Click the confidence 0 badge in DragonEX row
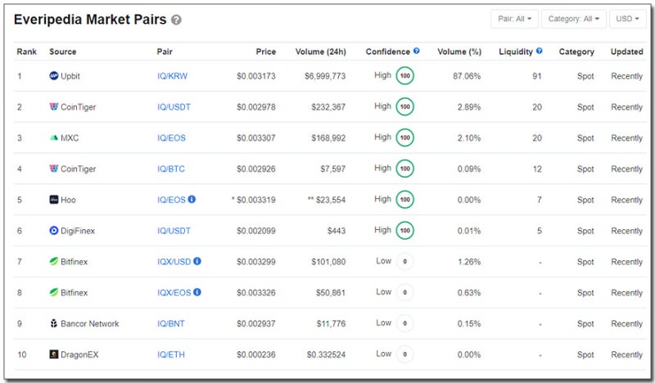 click(x=404, y=354)
